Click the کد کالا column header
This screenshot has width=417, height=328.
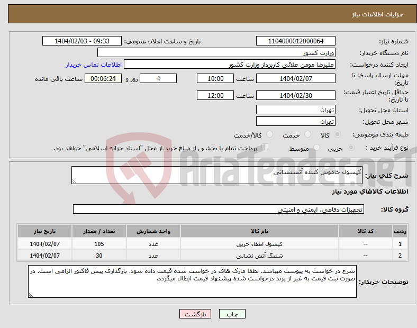[x=366, y=231]
